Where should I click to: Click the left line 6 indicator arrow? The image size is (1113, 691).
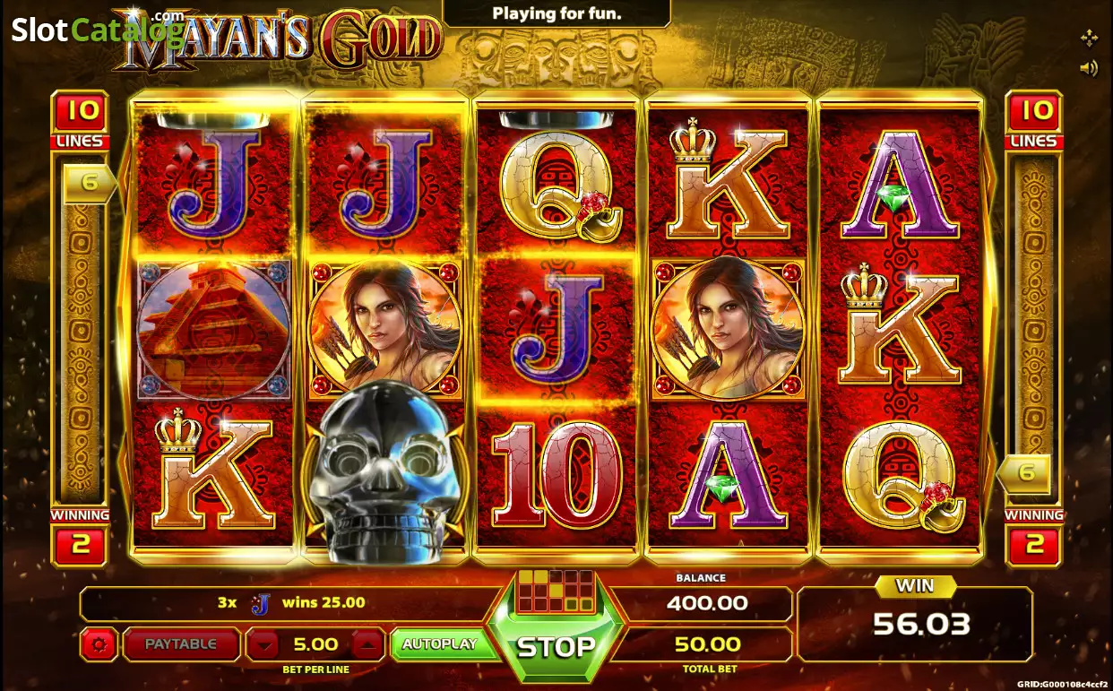[x=90, y=183]
